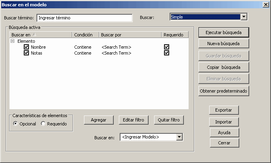Screen dimensions: 271x163
Task: Click the Buscar término input field
Action: (84, 18)
